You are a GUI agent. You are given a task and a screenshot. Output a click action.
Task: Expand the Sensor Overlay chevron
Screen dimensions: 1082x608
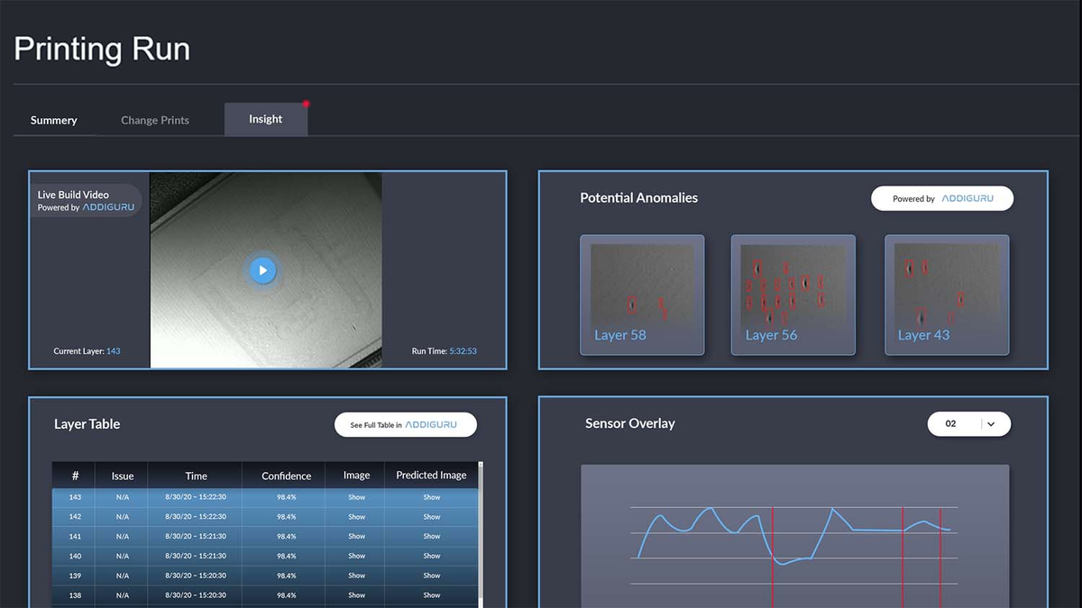click(x=992, y=423)
